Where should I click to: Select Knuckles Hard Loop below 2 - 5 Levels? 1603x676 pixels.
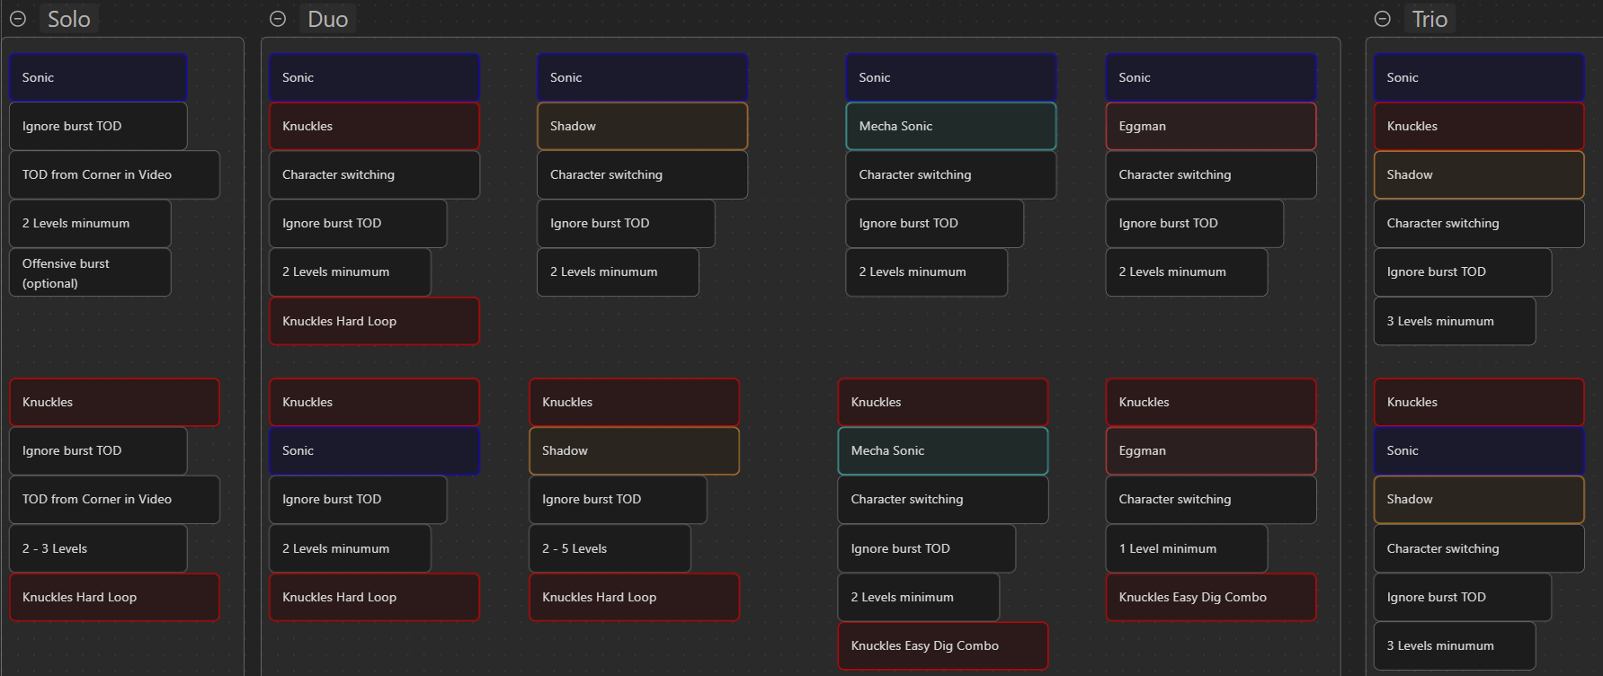[x=634, y=597]
